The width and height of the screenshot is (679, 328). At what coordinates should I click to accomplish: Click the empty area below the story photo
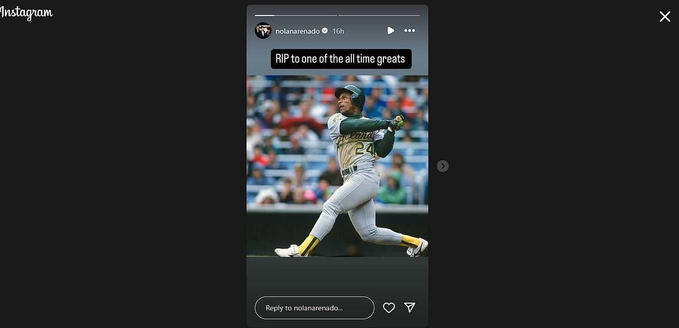[x=337, y=275]
